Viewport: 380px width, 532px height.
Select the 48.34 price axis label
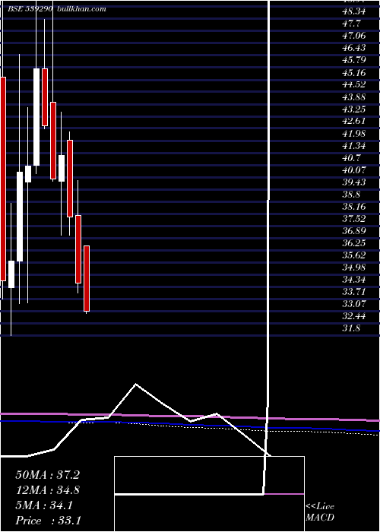point(354,12)
